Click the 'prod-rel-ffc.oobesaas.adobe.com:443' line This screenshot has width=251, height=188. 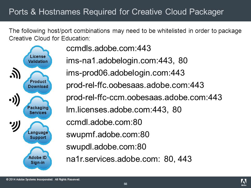point(135,85)
